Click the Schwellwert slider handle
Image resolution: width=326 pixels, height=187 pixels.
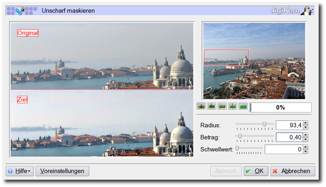pos(236,148)
